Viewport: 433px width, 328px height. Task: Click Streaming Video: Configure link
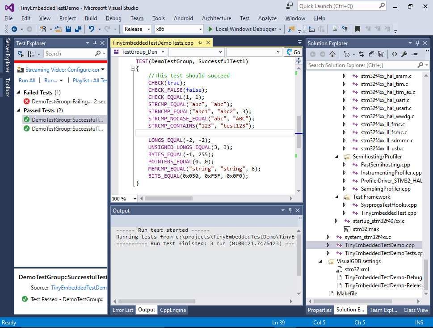62,70
